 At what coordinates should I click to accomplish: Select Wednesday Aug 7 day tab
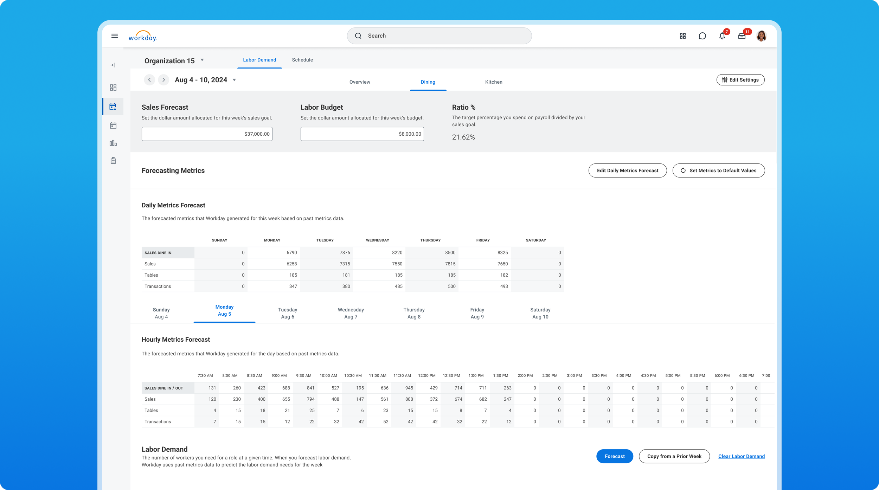click(x=351, y=313)
